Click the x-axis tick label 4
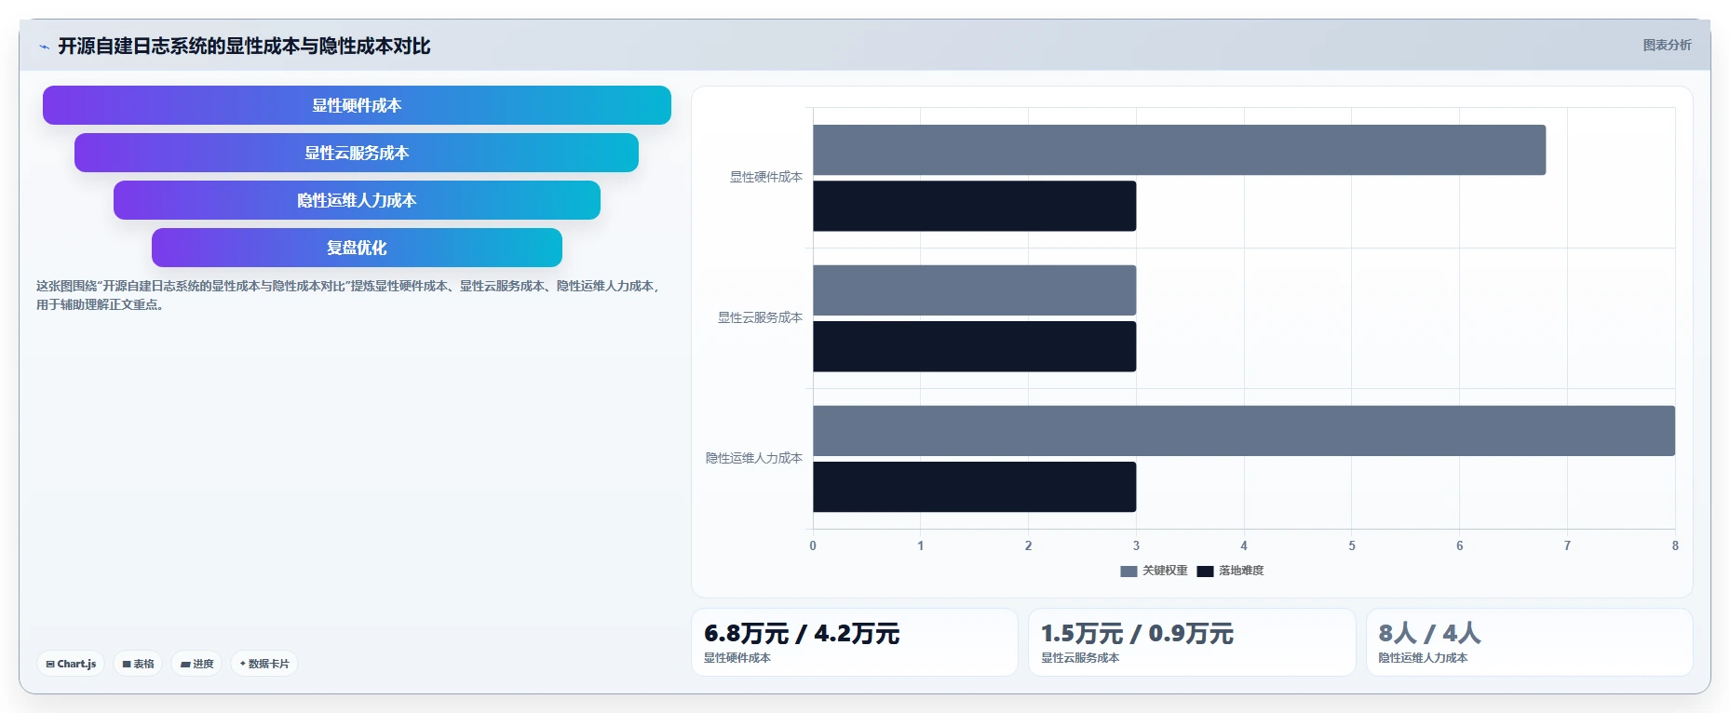Screen dimensions: 1730x713 click(1244, 546)
